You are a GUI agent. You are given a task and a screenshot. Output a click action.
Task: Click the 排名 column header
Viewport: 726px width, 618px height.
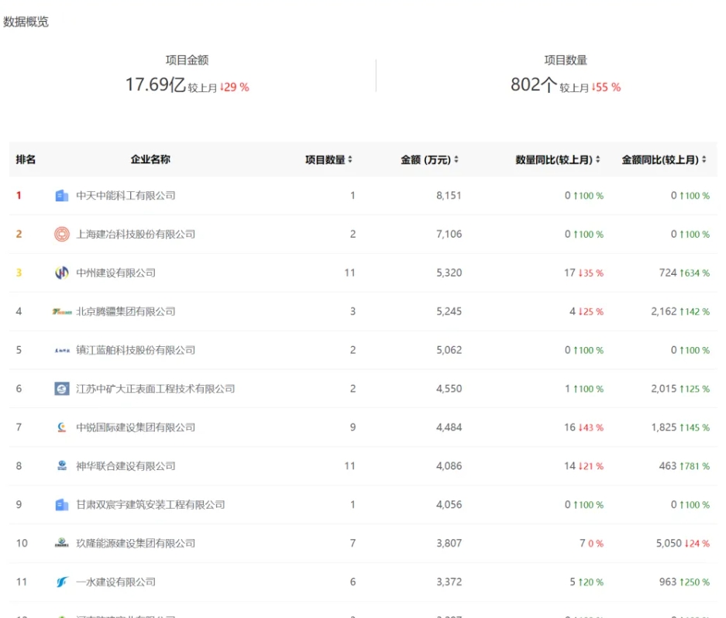pos(26,160)
